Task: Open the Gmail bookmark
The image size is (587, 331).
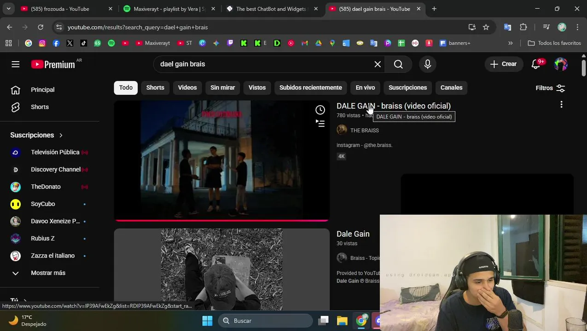Action: 304,43
